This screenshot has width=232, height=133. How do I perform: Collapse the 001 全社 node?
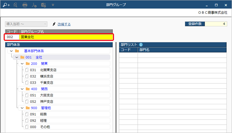point(17,57)
